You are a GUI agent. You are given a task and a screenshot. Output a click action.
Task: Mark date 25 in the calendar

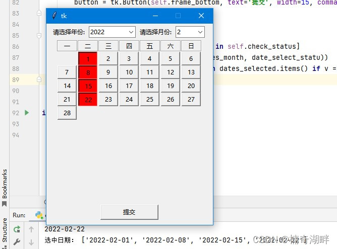point(150,100)
